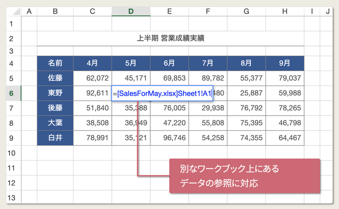Select column J header
339x209 pixels.
(x=327, y=12)
